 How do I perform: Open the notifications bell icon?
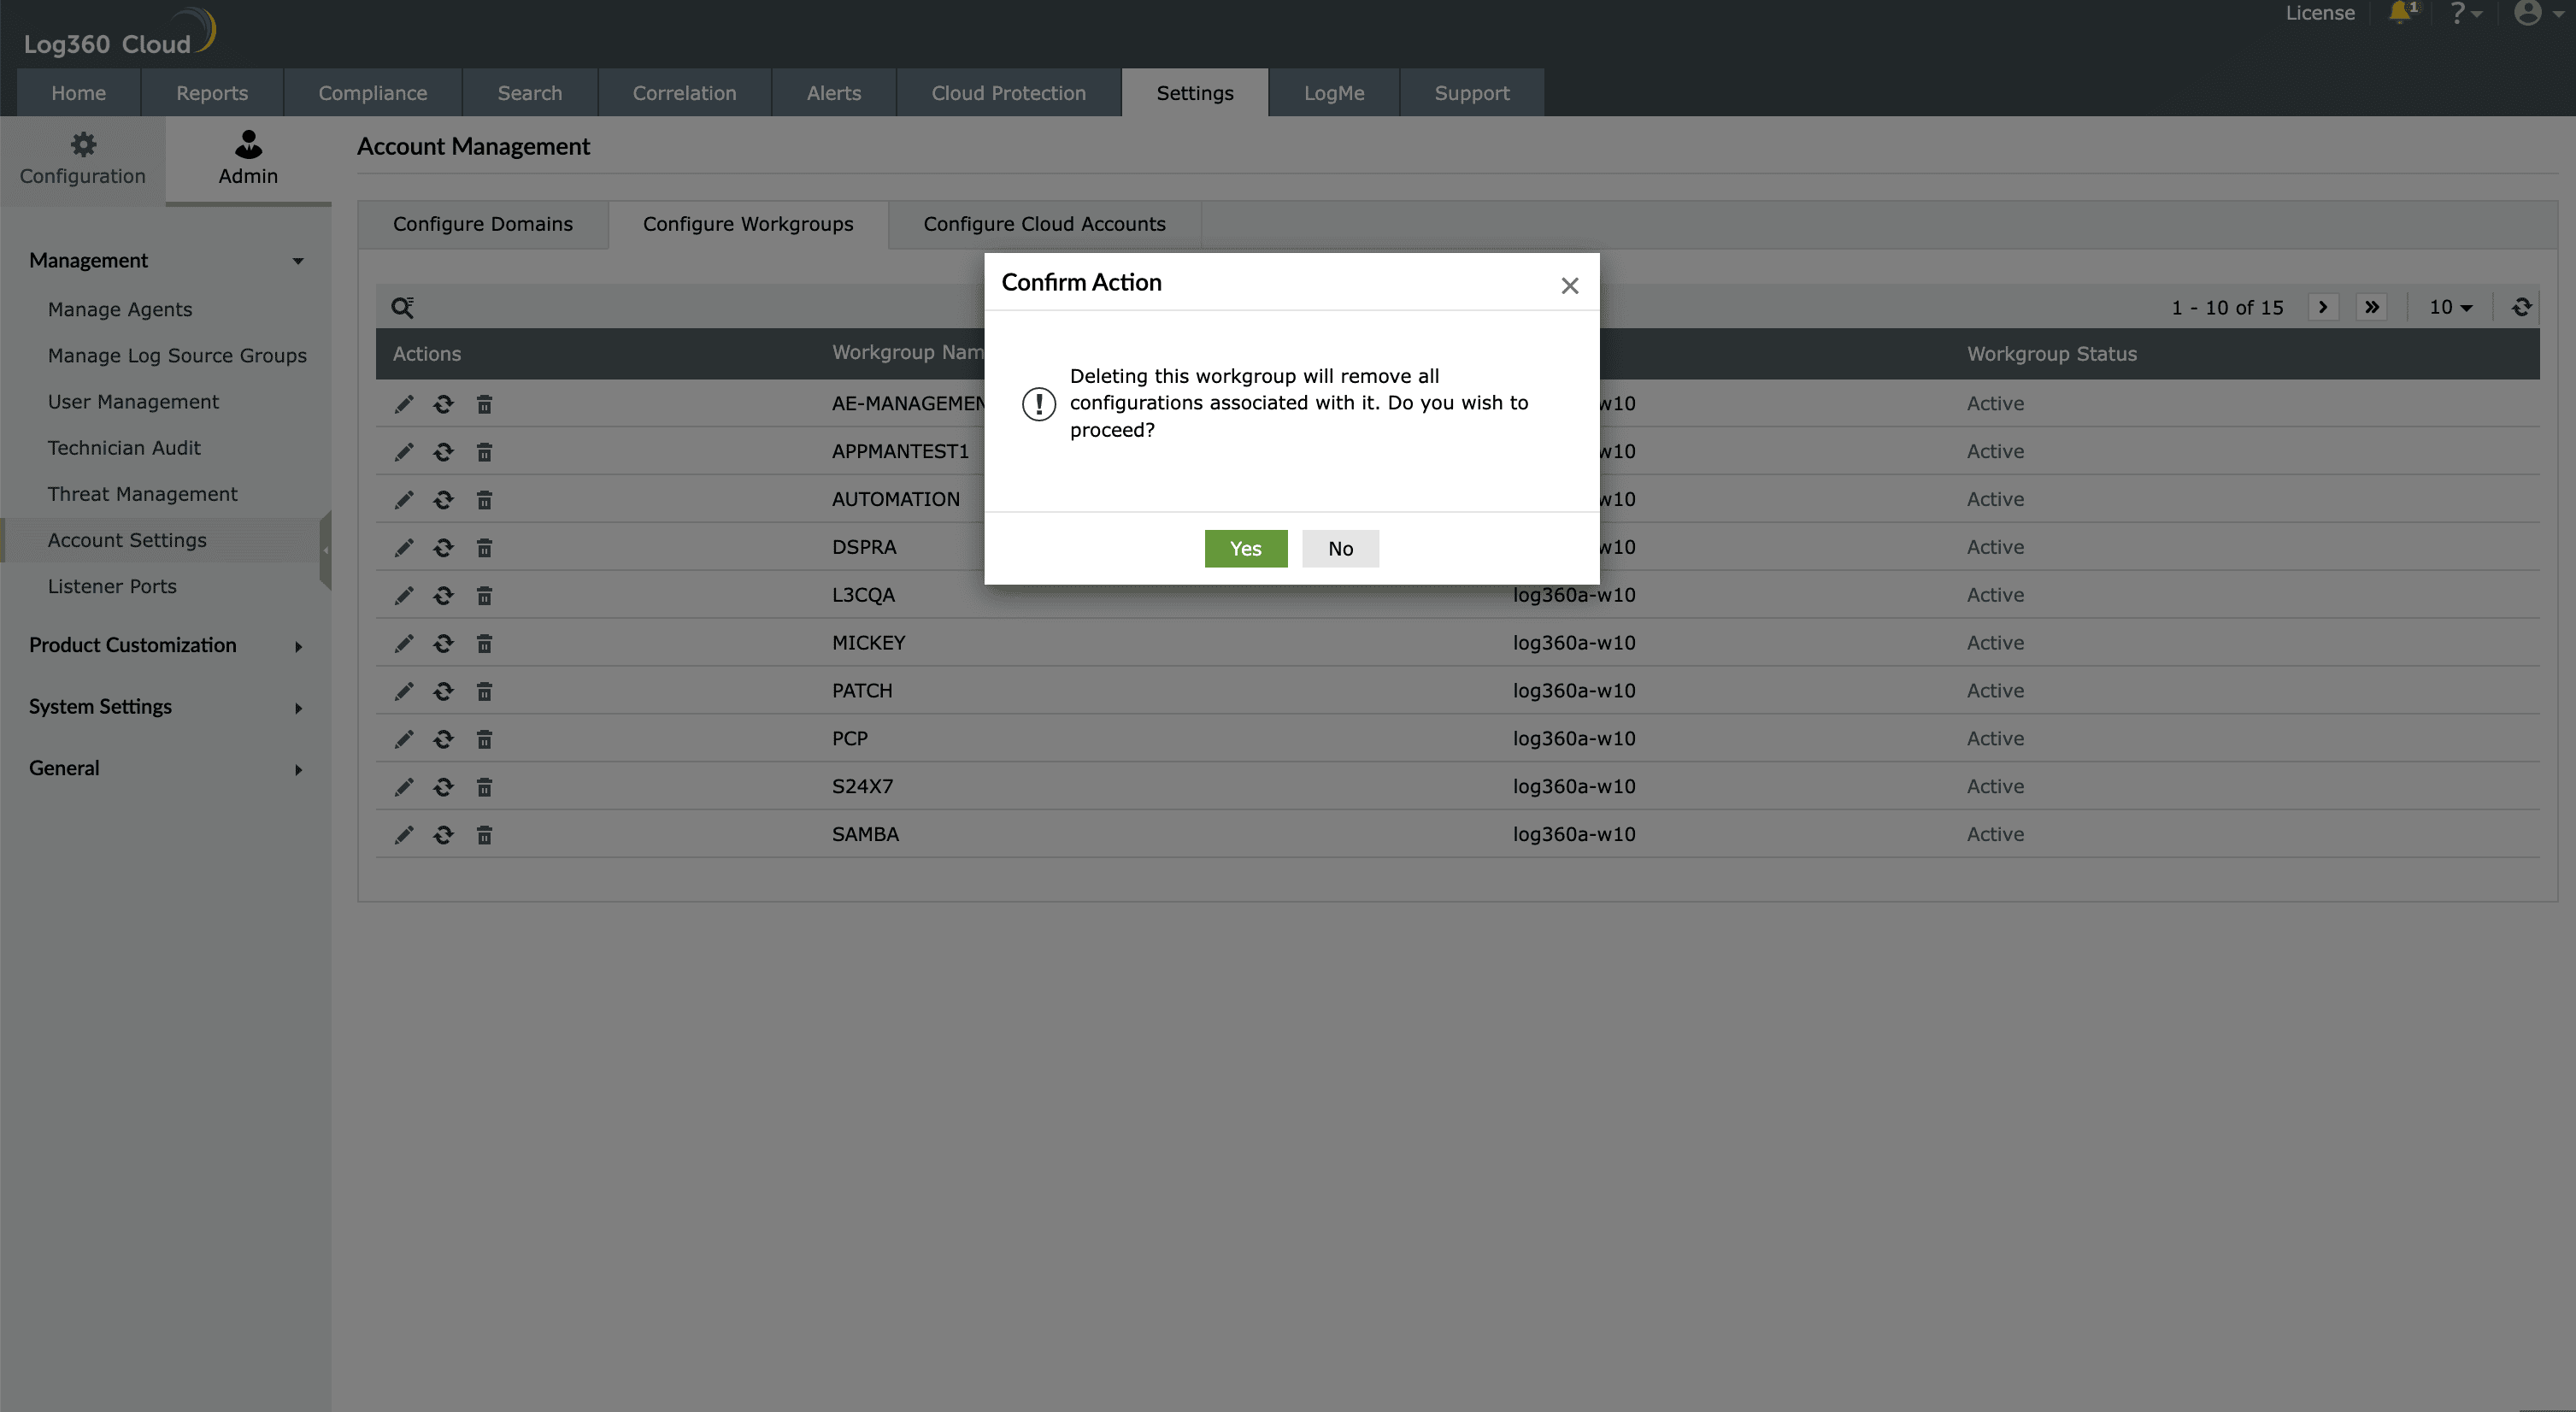pyautogui.click(x=2400, y=13)
